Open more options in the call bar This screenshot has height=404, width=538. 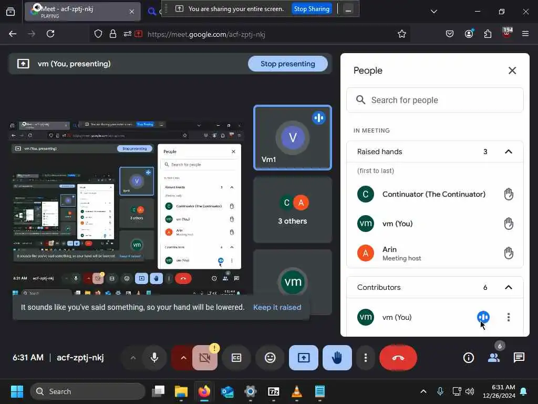coord(366,358)
